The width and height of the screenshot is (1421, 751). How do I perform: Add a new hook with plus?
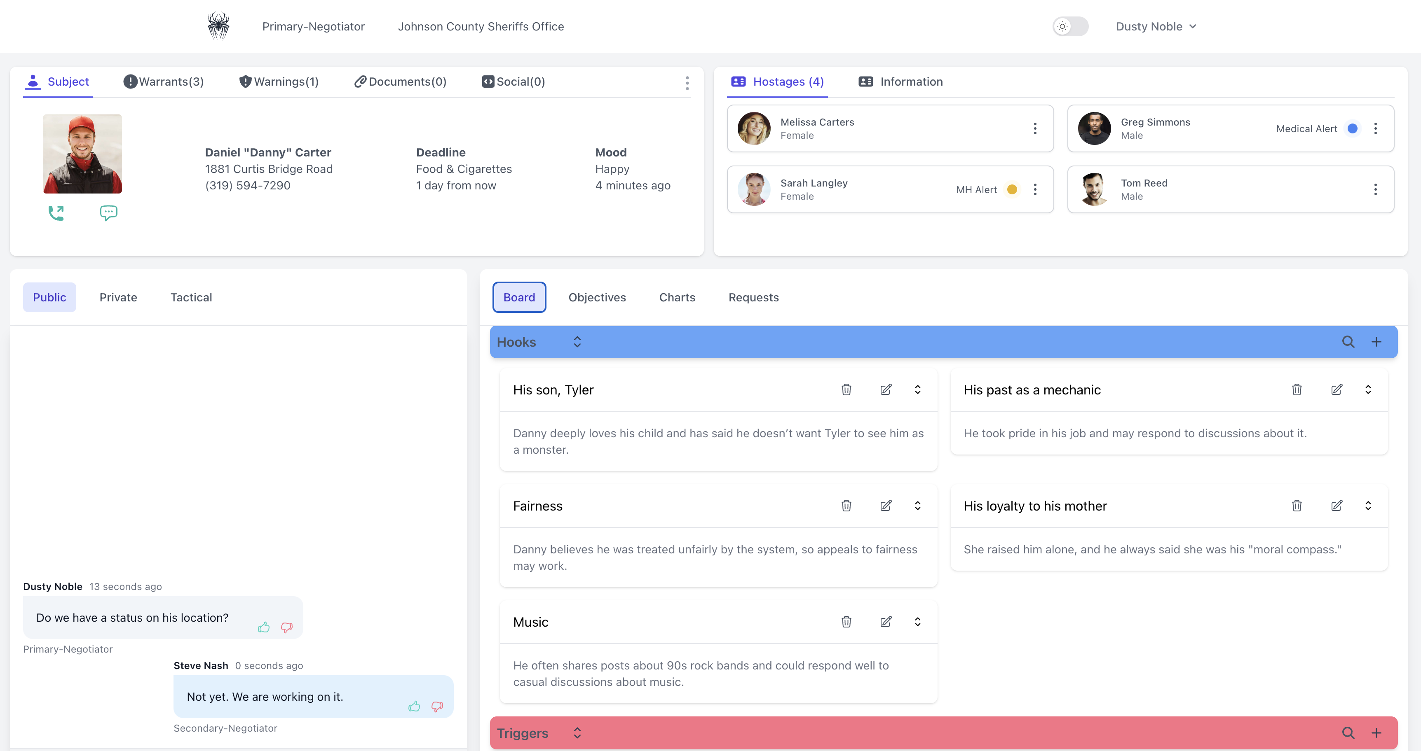click(x=1376, y=342)
